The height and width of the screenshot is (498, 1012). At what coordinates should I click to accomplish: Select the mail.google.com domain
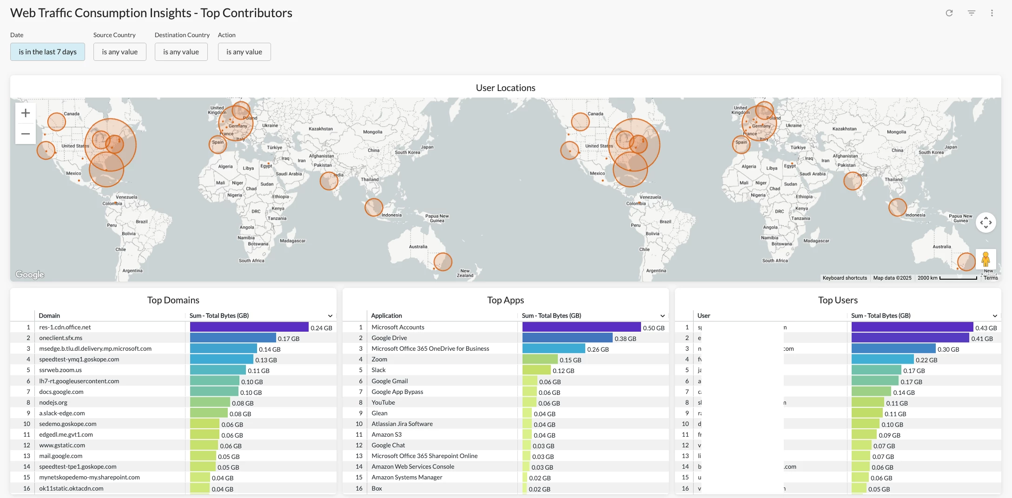61,456
